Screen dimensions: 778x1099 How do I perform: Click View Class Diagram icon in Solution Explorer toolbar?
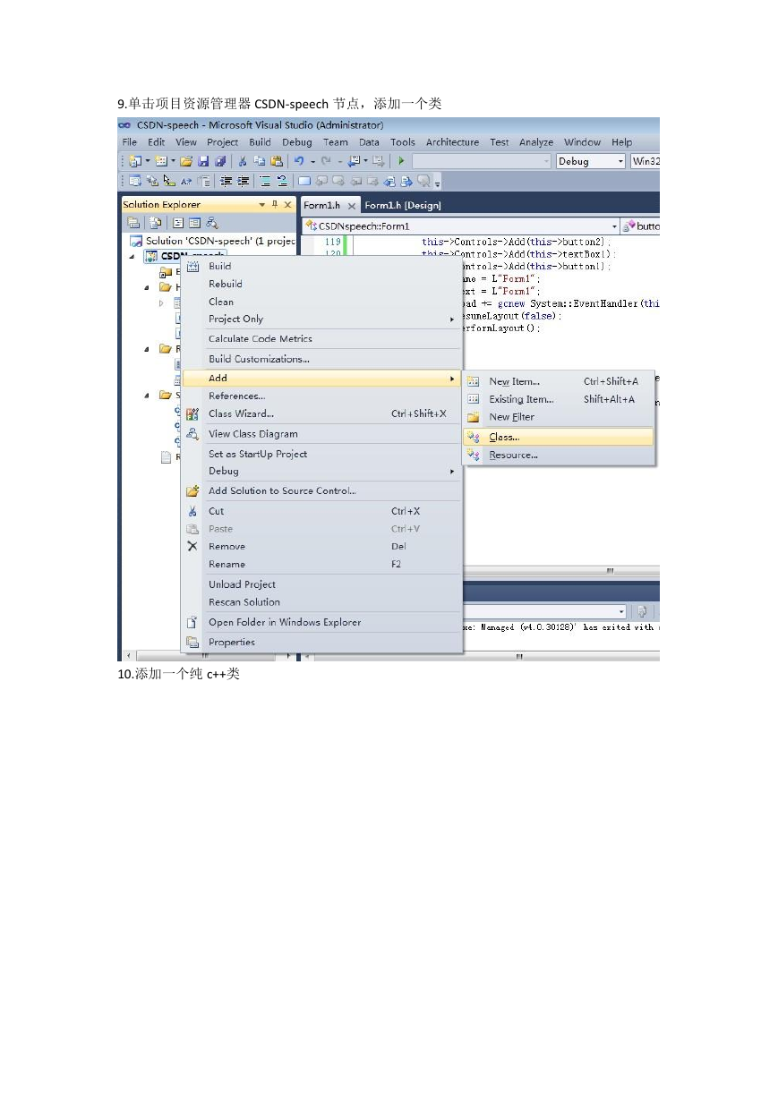[211, 223]
